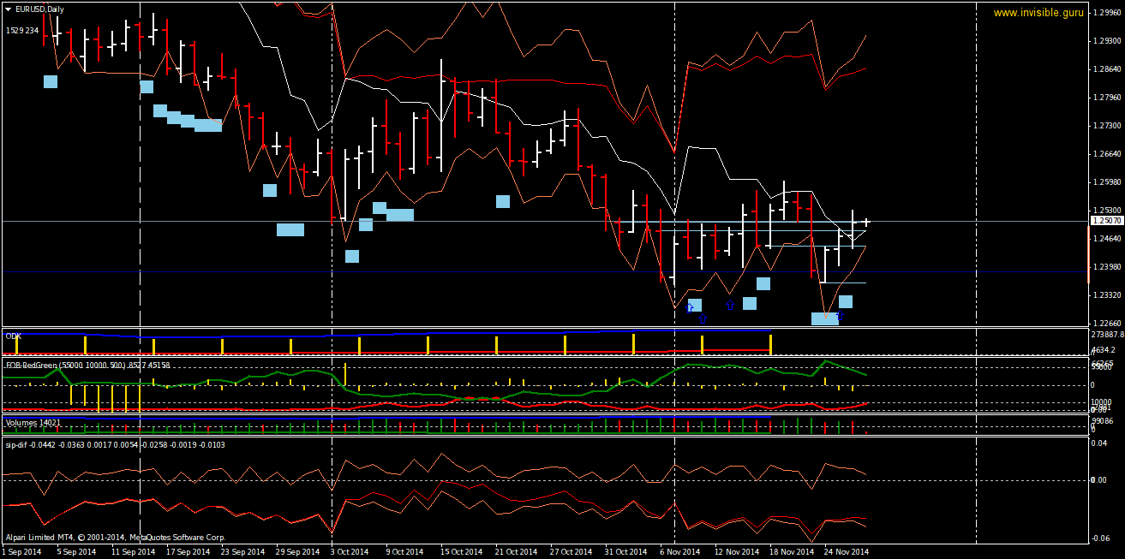The height and width of the screenshot is (559, 1125).
Task: Click the '3 Oct 2014' date label
Action: (350, 552)
